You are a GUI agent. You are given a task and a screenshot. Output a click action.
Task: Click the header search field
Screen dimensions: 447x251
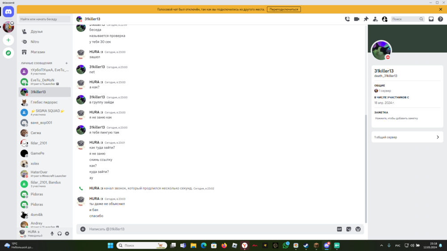(x=407, y=19)
